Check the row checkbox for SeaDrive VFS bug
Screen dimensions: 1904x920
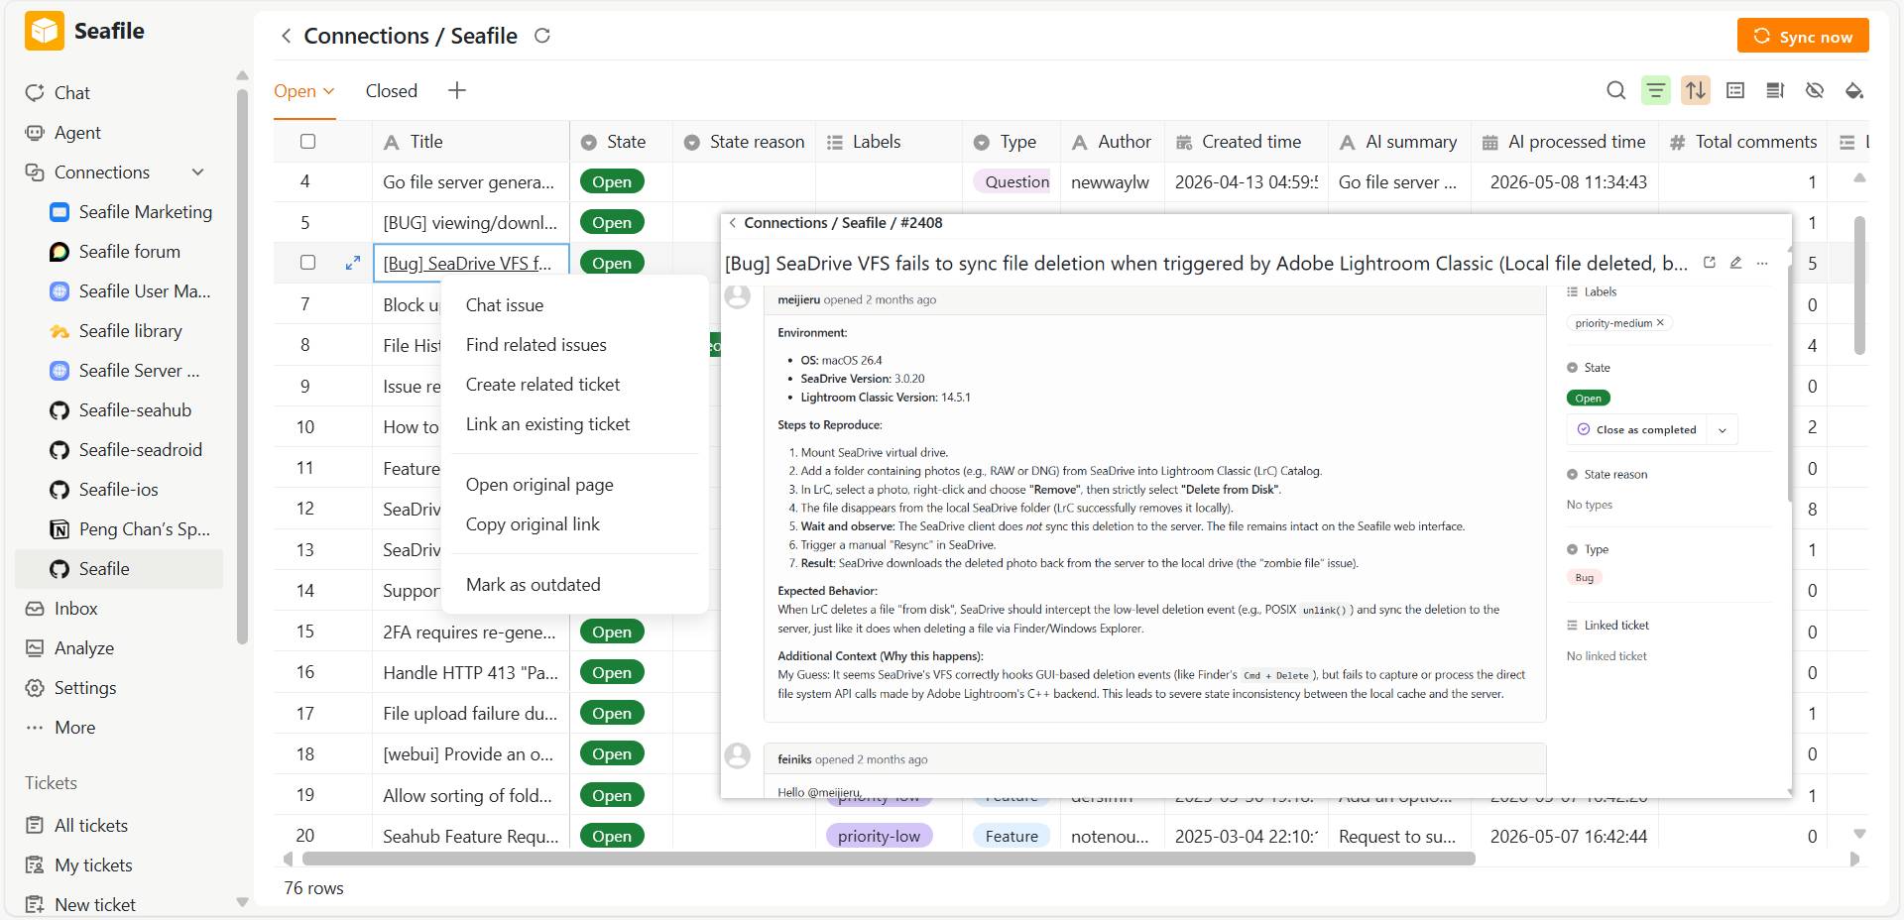(x=307, y=263)
